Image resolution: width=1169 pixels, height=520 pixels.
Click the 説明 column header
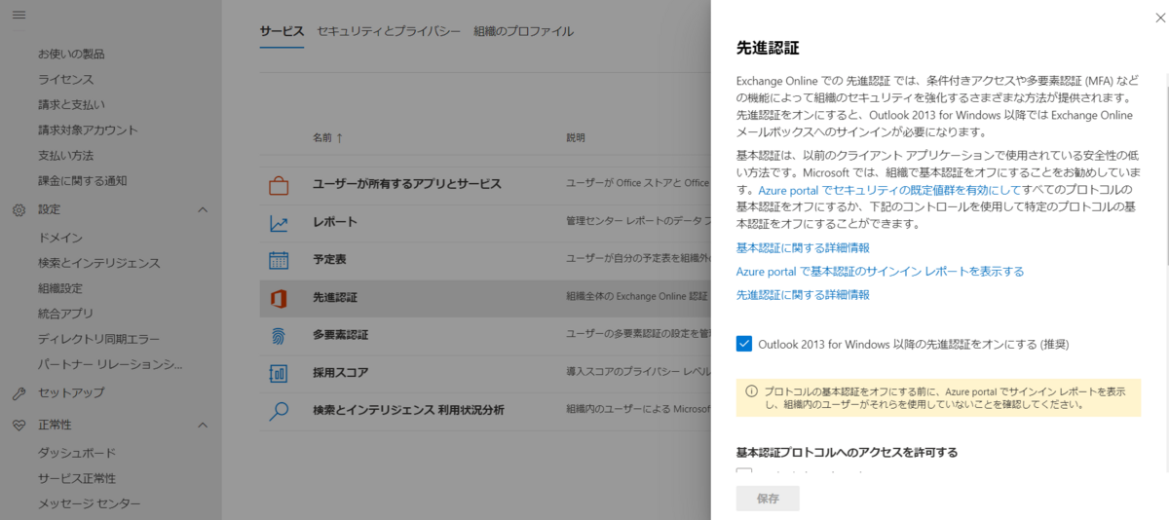(577, 138)
